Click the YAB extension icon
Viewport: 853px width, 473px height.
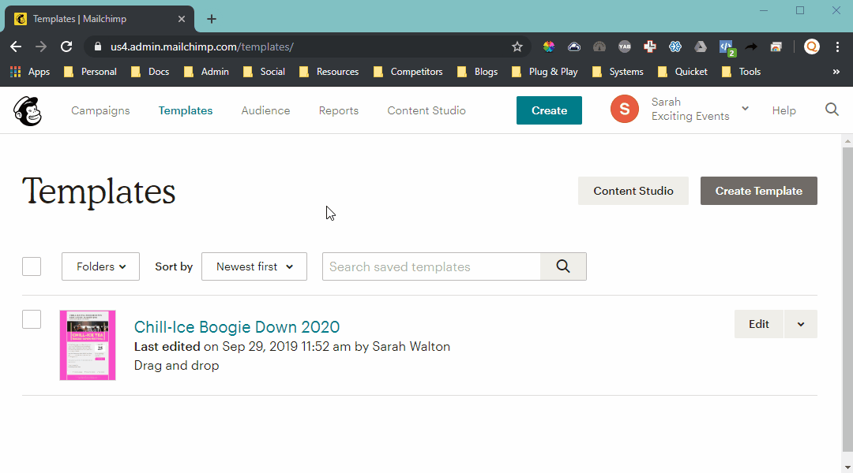pyautogui.click(x=625, y=47)
